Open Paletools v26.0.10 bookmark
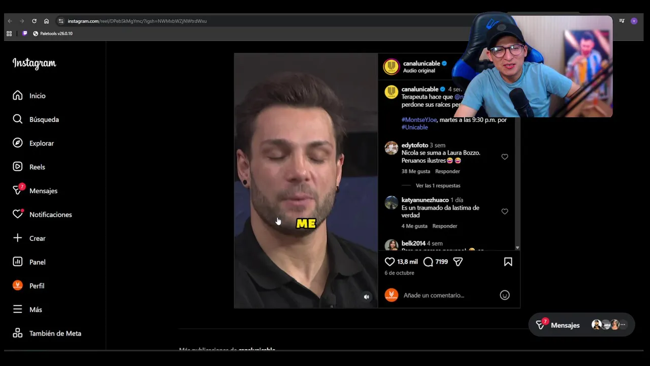Screen dimensions: 650x366 click(x=53, y=34)
